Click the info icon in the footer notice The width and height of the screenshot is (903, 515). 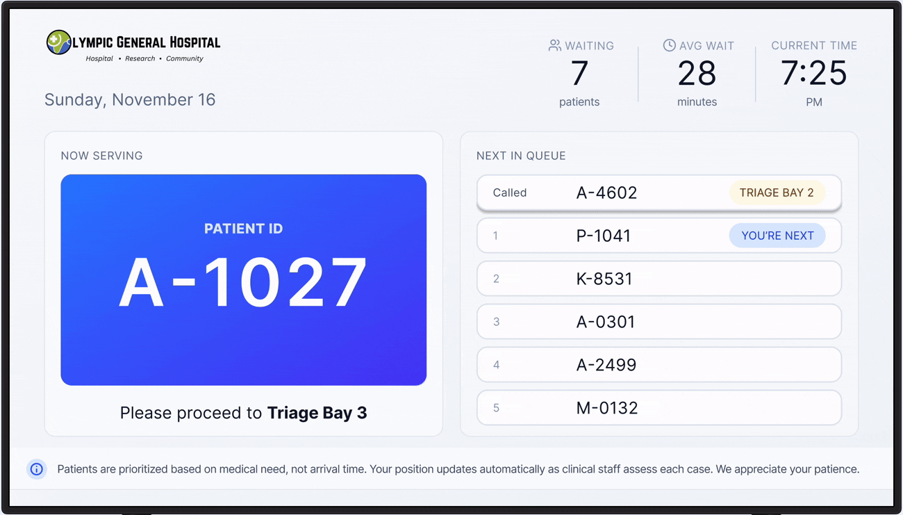pos(37,470)
